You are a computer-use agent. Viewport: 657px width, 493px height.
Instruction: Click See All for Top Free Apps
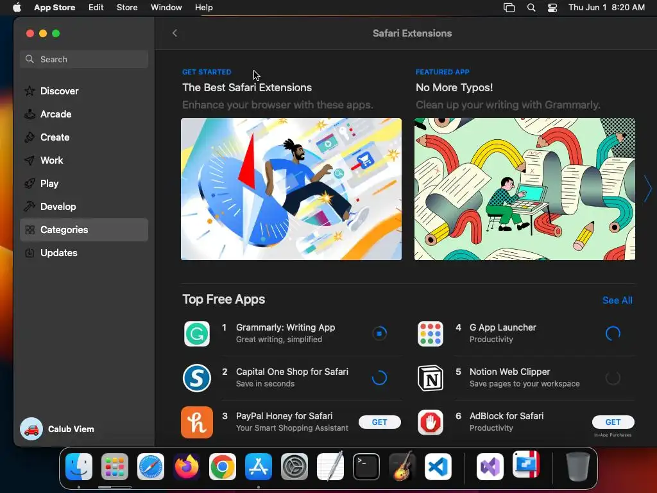coord(617,300)
